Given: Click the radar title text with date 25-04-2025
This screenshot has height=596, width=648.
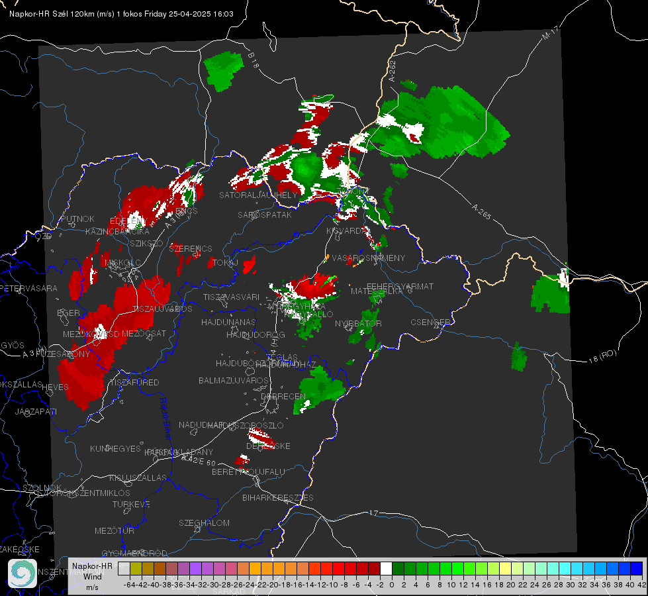Looking at the screenshot, I should pos(121,14).
